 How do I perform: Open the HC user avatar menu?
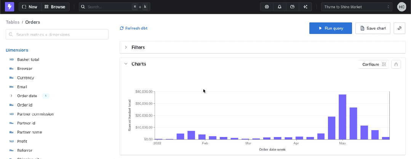401,7
